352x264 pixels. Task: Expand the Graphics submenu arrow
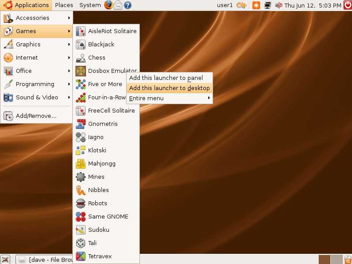pyautogui.click(x=69, y=44)
